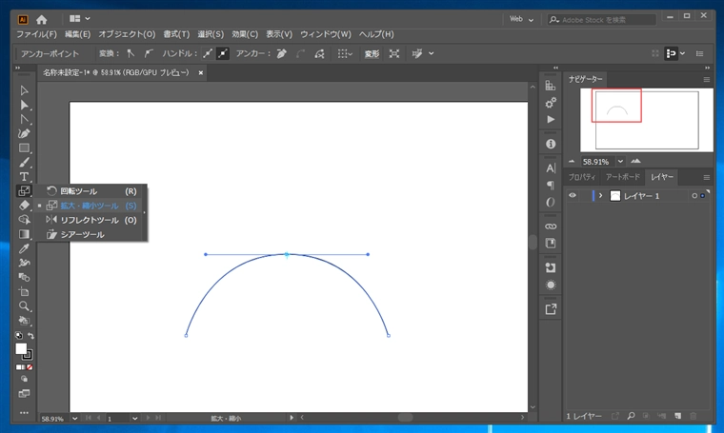Select the Eraser tool
Screen dimensions: 724x433
24,206
